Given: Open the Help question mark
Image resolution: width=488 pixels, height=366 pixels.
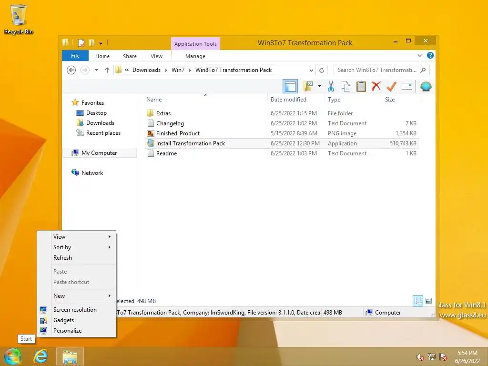Looking at the screenshot, I should (430, 55).
